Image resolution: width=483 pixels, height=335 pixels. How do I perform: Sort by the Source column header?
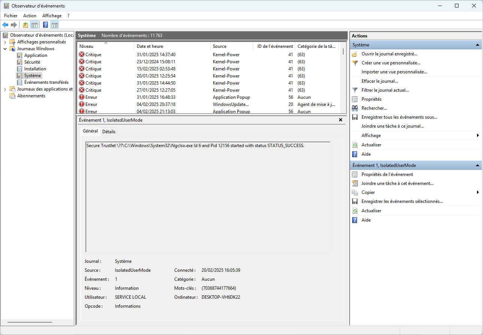tap(232, 46)
